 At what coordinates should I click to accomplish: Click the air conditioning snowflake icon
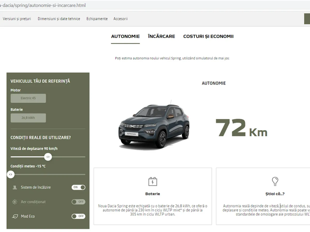15,202
